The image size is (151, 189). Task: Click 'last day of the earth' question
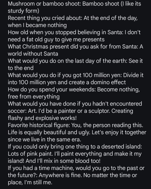coord(75,61)
